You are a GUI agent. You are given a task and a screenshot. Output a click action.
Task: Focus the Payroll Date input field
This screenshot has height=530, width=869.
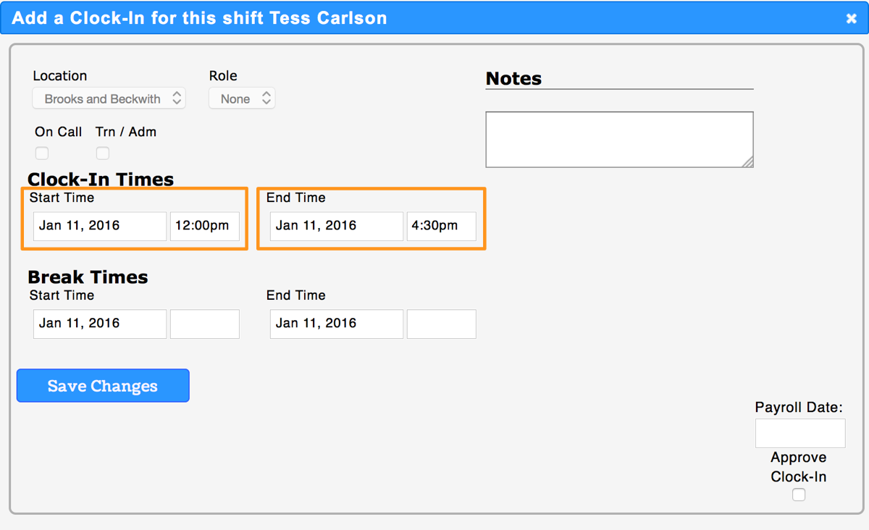point(800,433)
